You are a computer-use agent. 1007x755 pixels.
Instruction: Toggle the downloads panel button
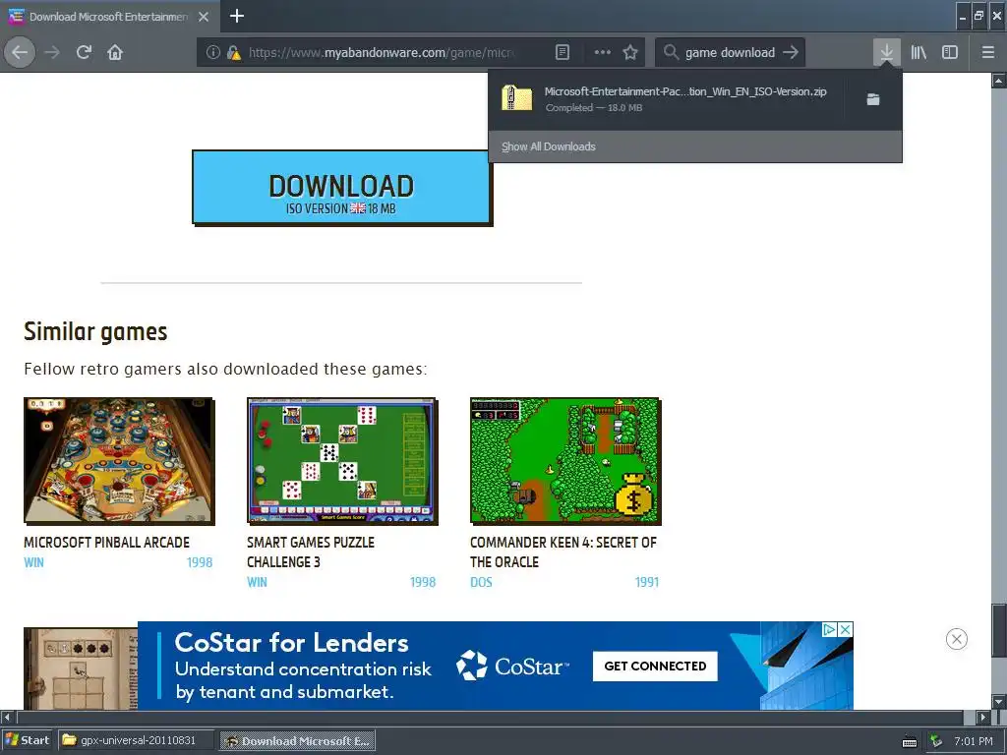click(x=886, y=53)
